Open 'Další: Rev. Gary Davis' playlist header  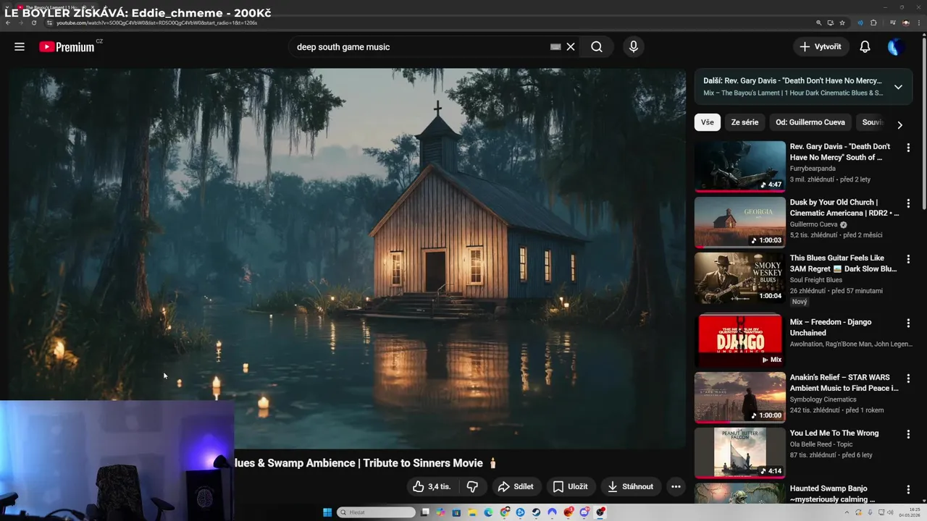click(x=792, y=81)
